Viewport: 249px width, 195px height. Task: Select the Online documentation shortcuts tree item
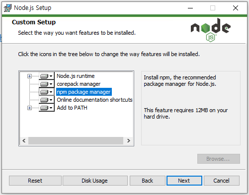coord(94,100)
